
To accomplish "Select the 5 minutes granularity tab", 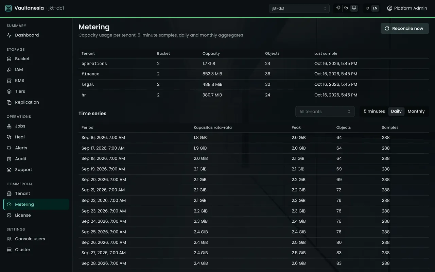I will pyautogui.click(x=374, y=112).
